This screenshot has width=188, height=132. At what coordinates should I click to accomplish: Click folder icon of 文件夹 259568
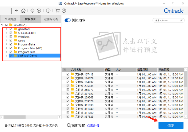pos(72,97)
